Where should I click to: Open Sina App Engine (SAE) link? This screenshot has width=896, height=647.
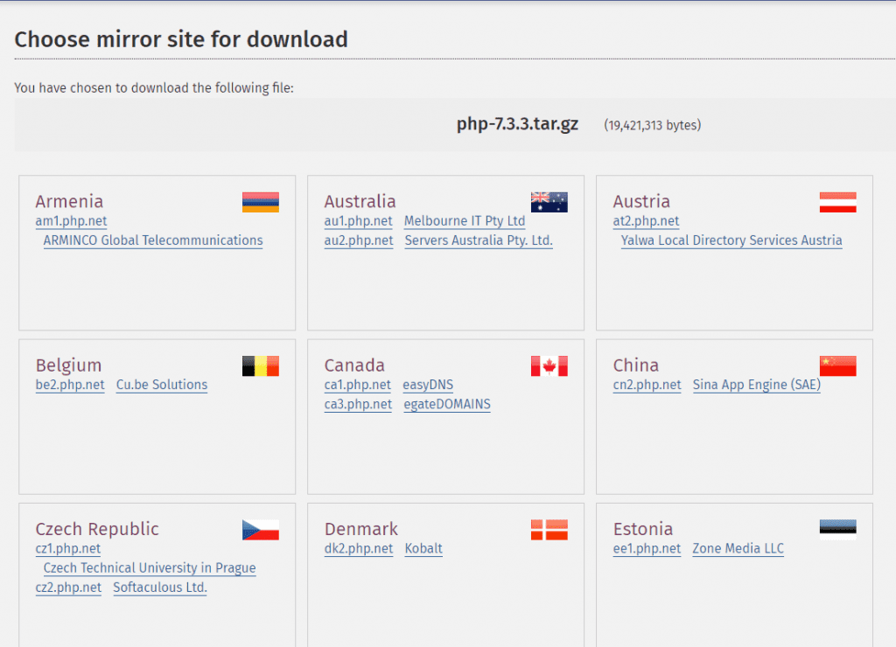point(757,386)
